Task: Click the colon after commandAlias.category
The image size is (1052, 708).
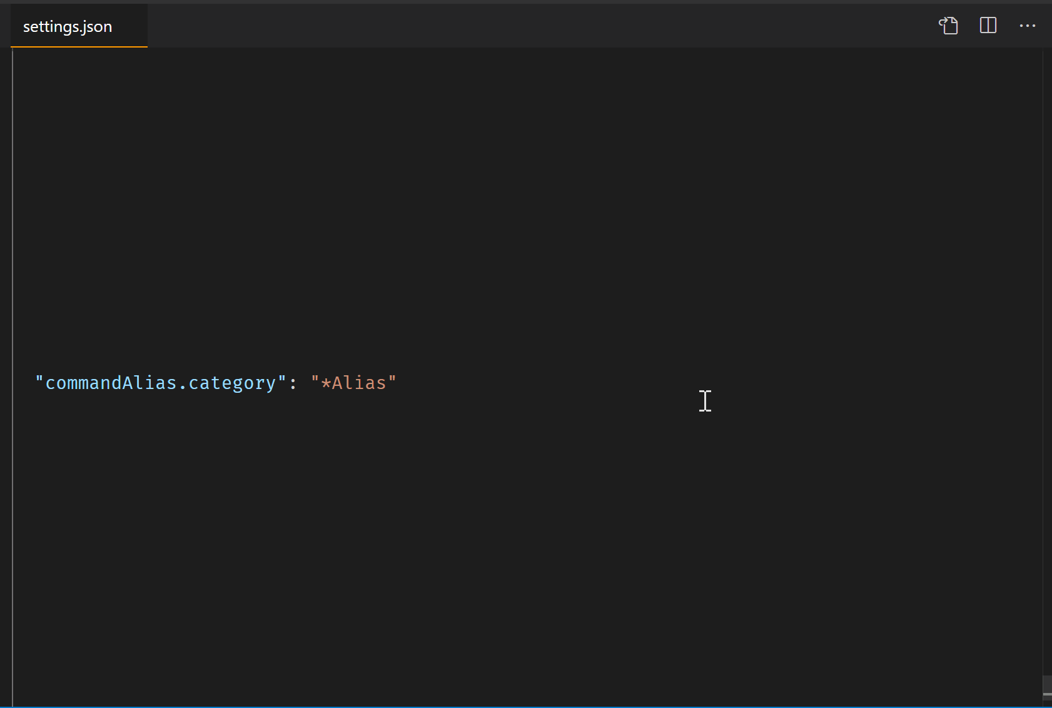Action: point(294,382)
